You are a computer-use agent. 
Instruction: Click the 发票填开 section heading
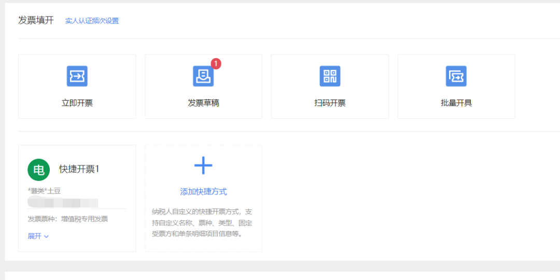(x=36, y=20)
